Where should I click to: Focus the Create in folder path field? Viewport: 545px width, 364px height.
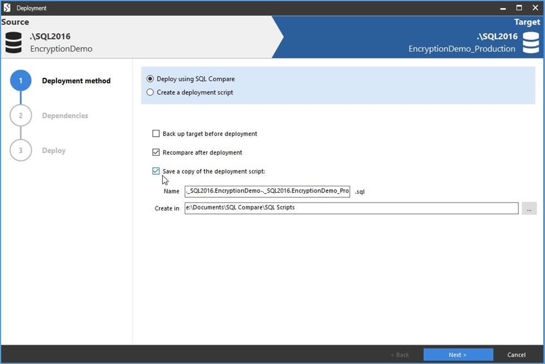coord(352,208)
